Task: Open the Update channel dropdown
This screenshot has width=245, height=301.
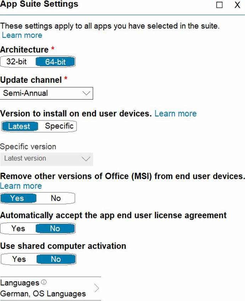Action: tap(46, 93)
